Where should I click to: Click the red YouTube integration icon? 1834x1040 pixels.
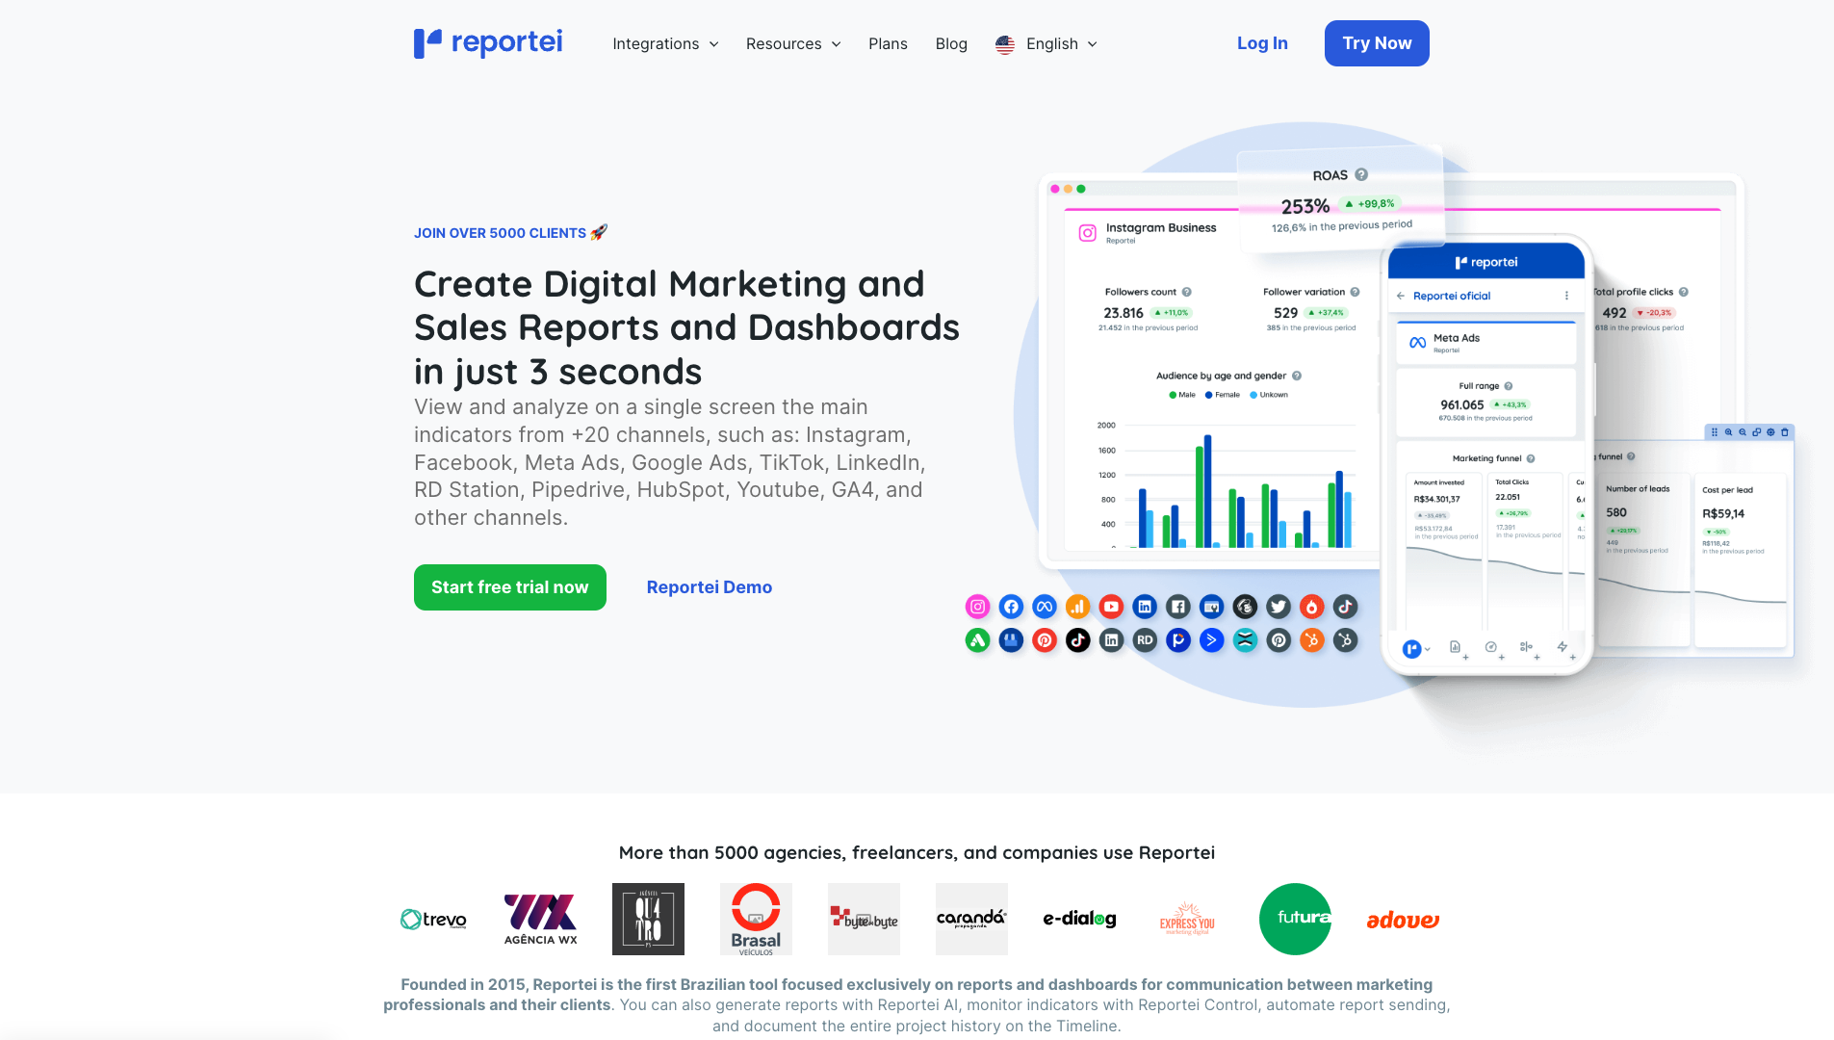tap(1111, 607)
